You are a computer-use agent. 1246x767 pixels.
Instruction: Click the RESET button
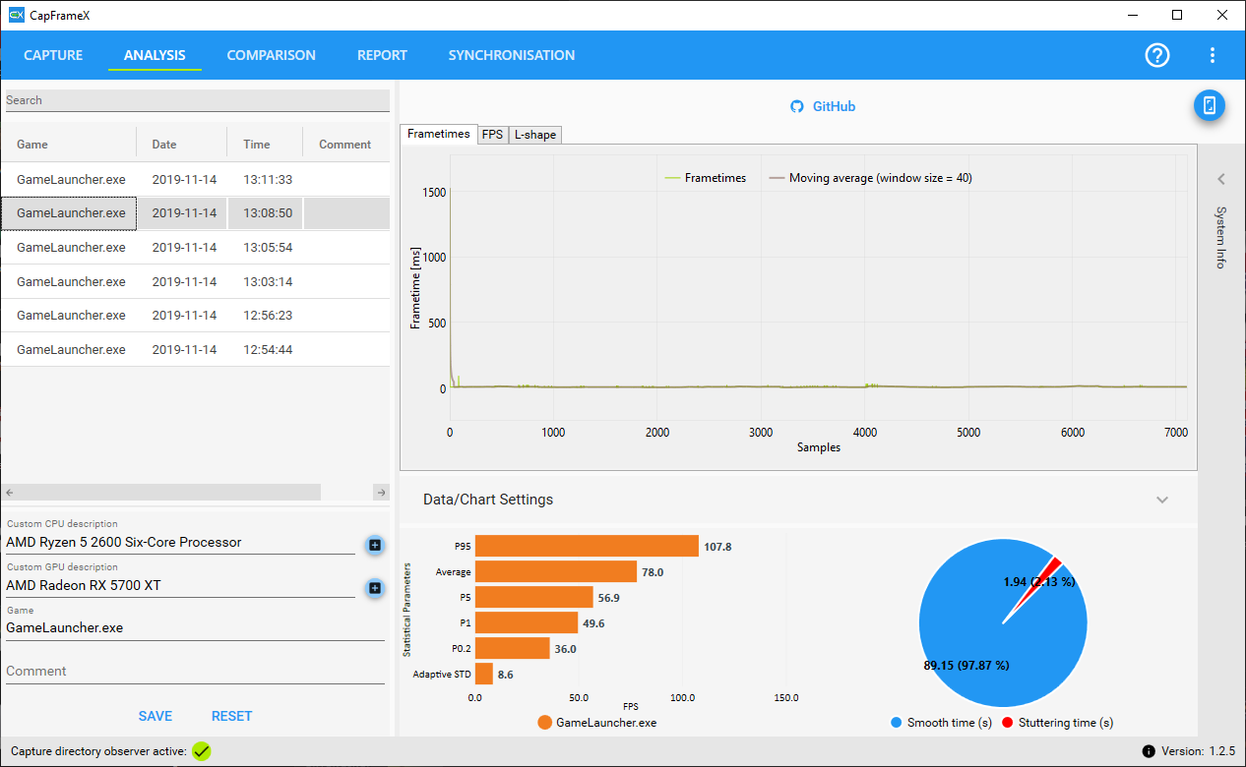tap(232, 716)
